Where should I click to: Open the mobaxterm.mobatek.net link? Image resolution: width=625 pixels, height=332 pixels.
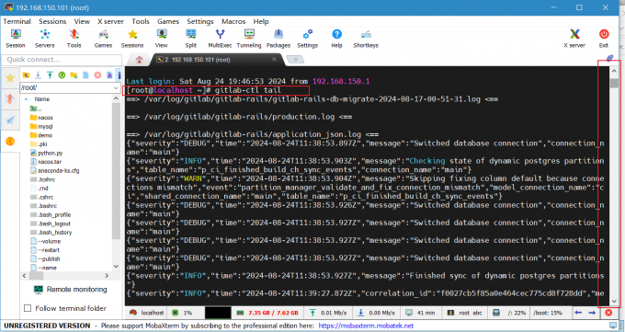coord(366,326)
